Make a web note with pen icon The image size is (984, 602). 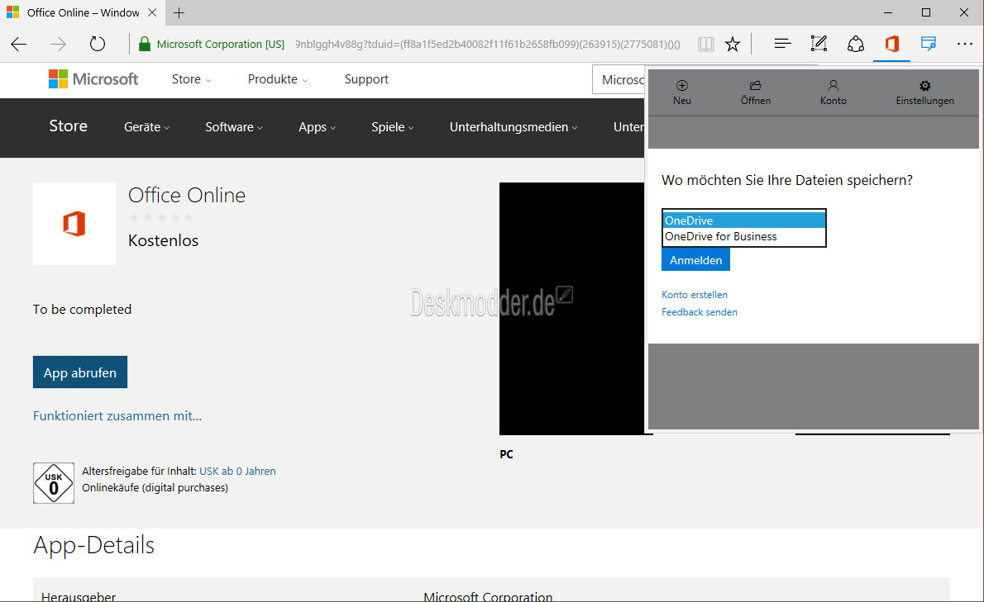819,44
